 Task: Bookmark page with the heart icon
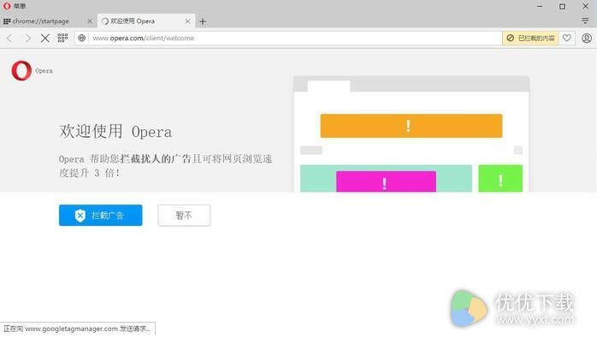click(567, 38)
